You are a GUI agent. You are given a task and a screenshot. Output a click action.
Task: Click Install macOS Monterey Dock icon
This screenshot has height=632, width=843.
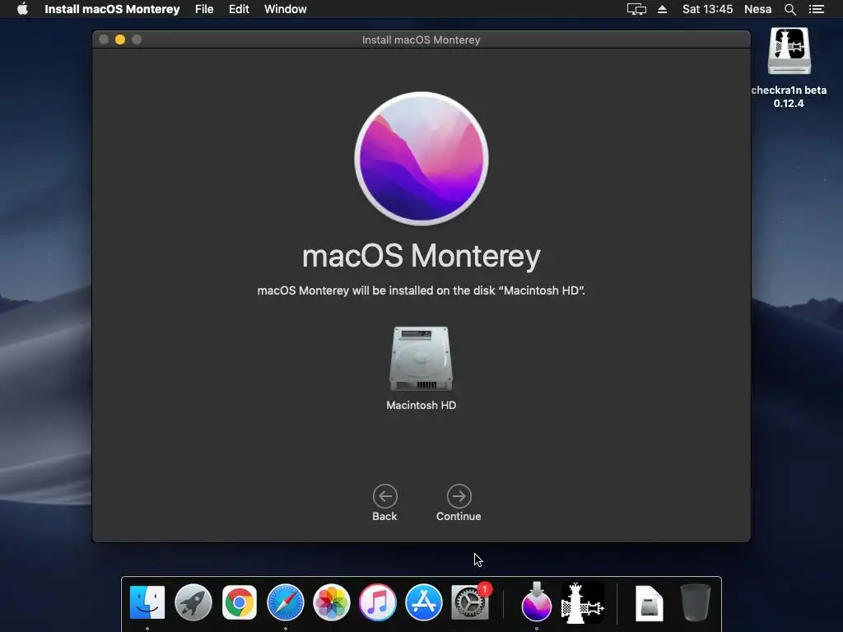click(537, 602)
